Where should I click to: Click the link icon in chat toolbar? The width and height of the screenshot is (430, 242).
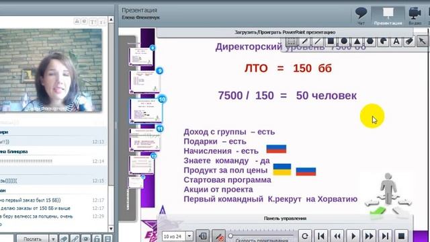75,239
